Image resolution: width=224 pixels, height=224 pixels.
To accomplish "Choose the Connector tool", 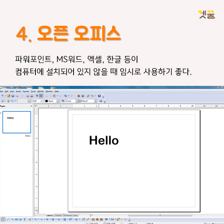I will pos(35,219).
